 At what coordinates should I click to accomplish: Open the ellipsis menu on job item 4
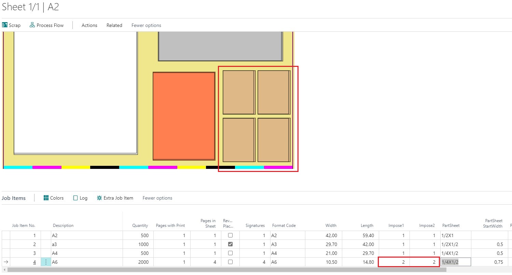pos(45,262)
